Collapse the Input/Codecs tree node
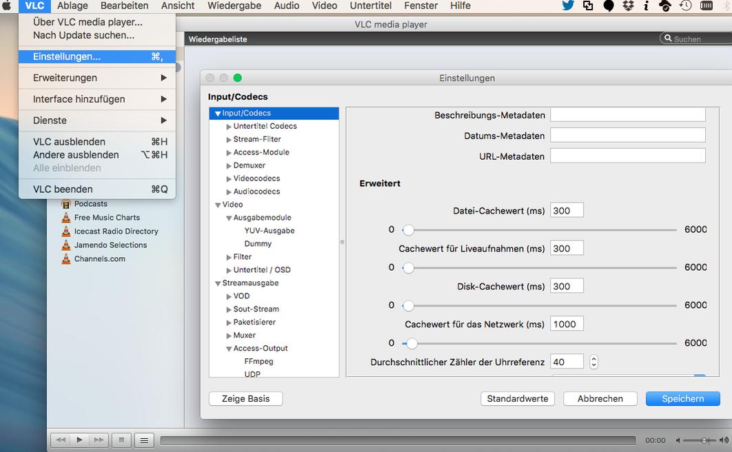The height and width of the screenshot is (452, 732). tap(218, 114)
